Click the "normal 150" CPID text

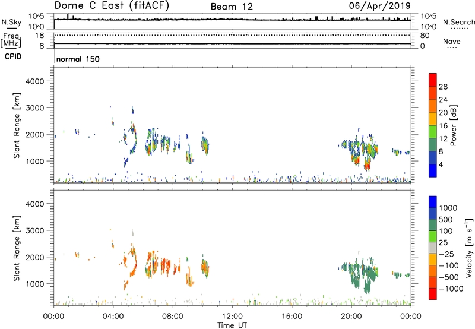[x=78, y=59]
